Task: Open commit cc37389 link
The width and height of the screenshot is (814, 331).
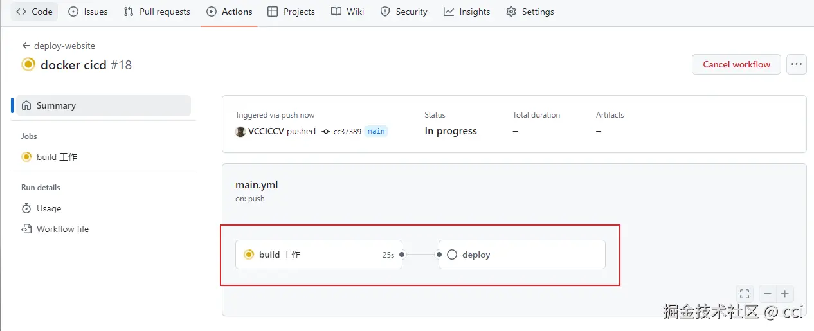Action: [x=347, y=131]
